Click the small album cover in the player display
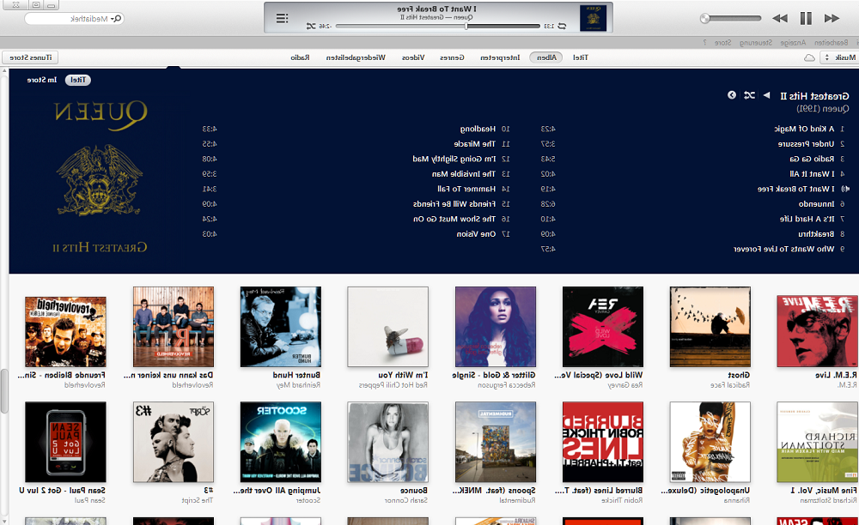The image size is (859, 525). click(x=593, y=18)
